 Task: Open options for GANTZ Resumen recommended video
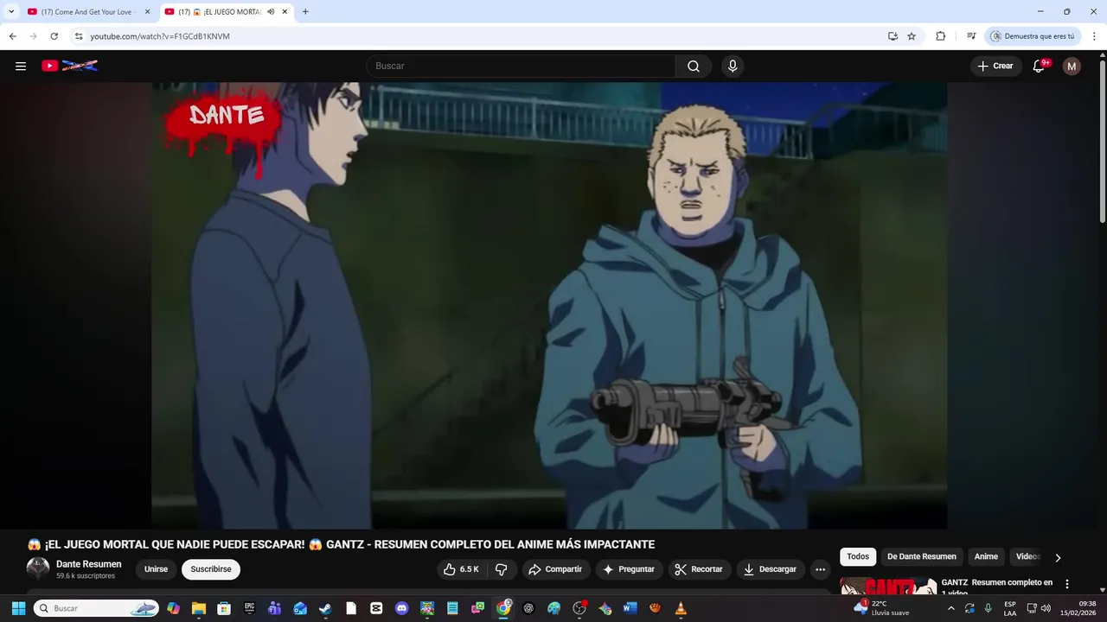(x=1066, y=584)
